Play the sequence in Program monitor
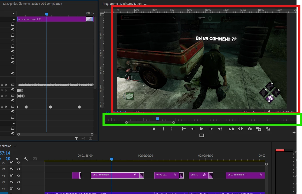The height and width of the screenshot is (194, 302). (202, 129)
